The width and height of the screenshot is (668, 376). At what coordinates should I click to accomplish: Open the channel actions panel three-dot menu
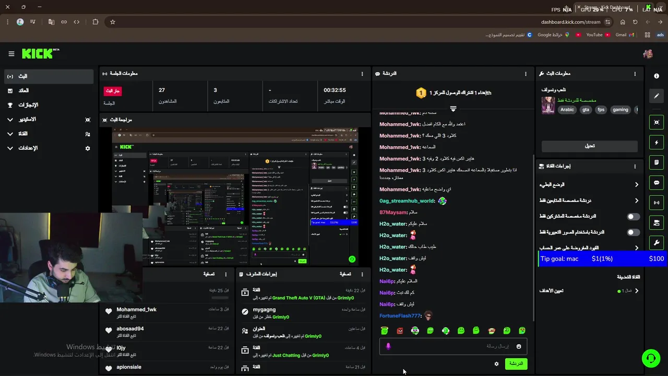[635, 166]
